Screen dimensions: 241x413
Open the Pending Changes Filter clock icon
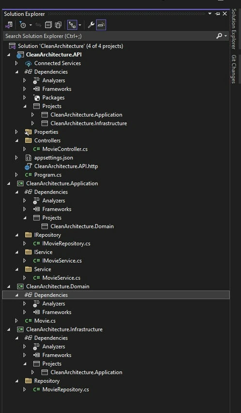click(x=23, y=25)
